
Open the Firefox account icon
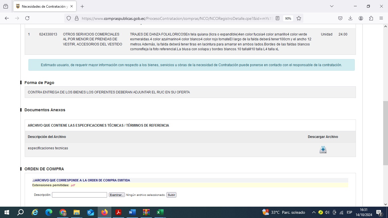[x=361, y=18]
